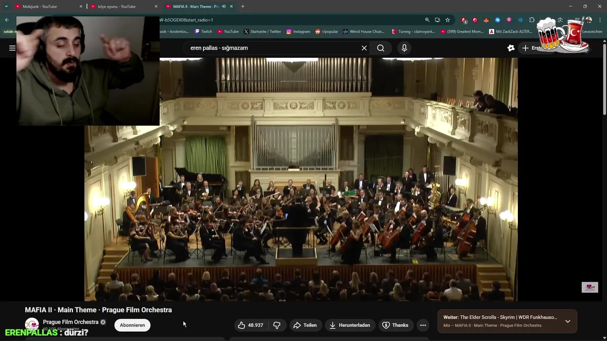
Task: Close the bilye oyunu tab
Action: [x=156, y=7]
